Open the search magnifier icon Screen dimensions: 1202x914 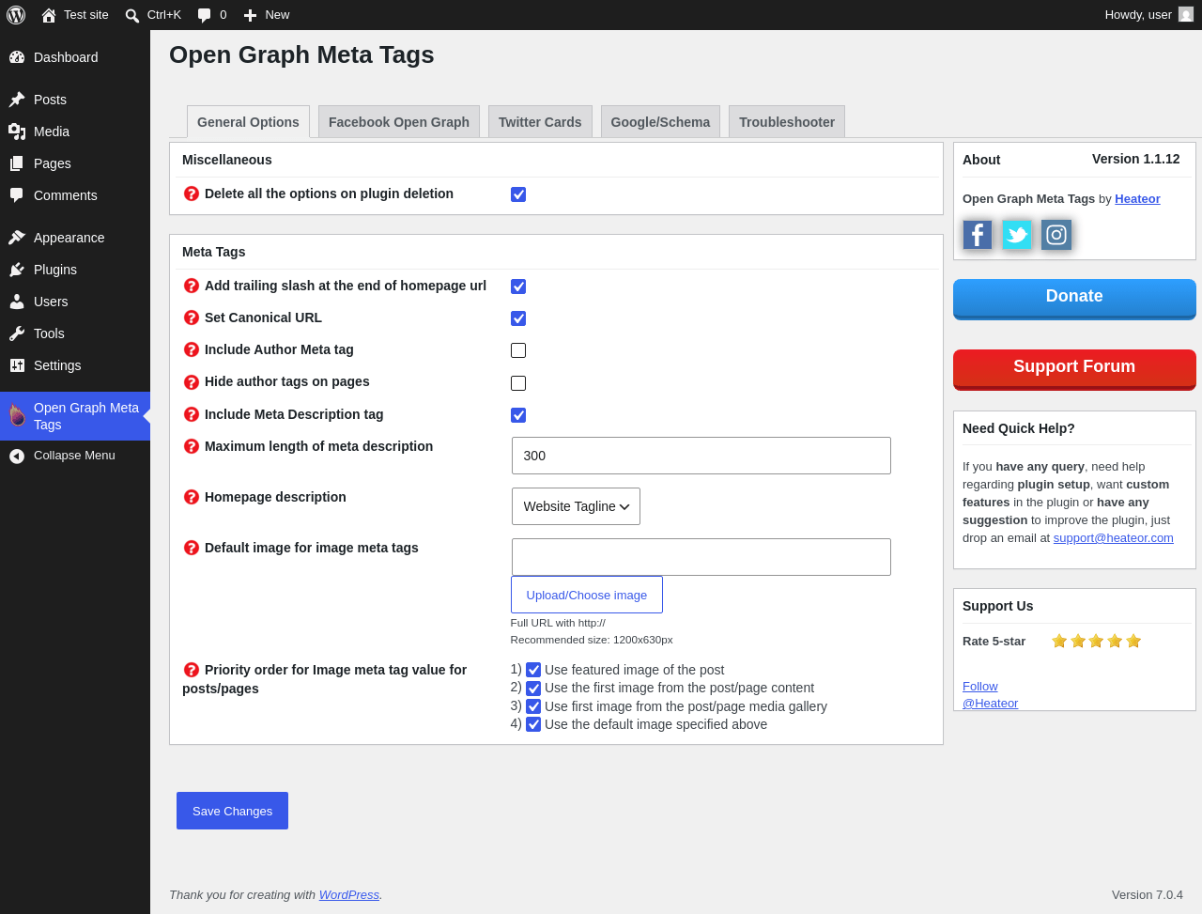(132, 15)
